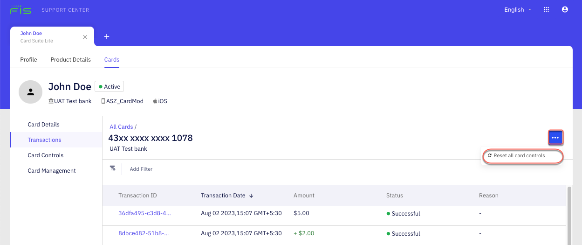This screenshot has height=245, width=582.
Task: Go to Card Management section
Action: pyautogui.click(x=51, y=171)
